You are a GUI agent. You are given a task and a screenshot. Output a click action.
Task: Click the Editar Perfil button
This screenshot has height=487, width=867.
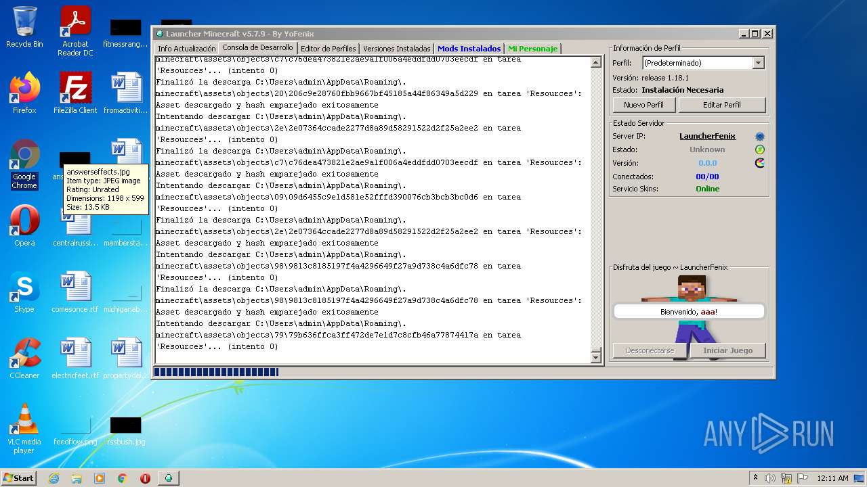pyautogui.click(x=722, y=105)
